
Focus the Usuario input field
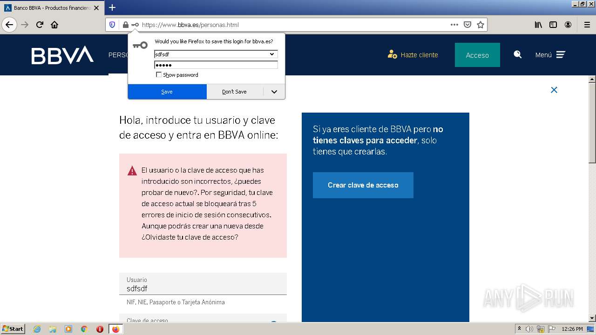[203, 284]
